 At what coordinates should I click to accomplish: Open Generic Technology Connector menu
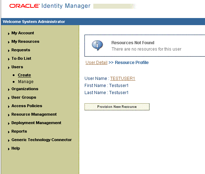[x=42, y=140]
